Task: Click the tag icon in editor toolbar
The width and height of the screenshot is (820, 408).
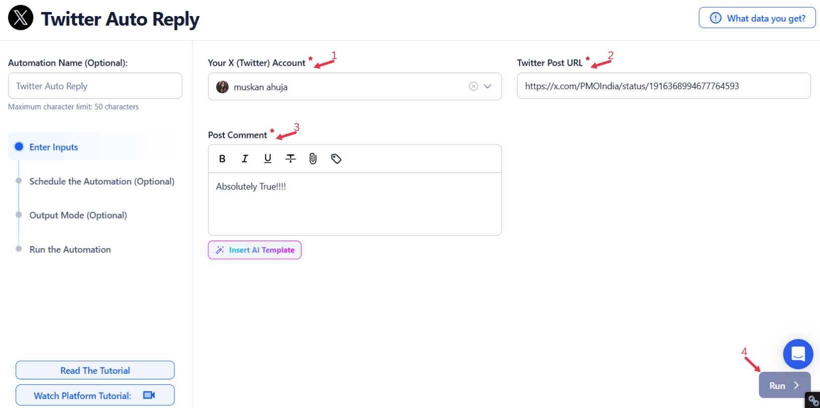Action: 336,159
